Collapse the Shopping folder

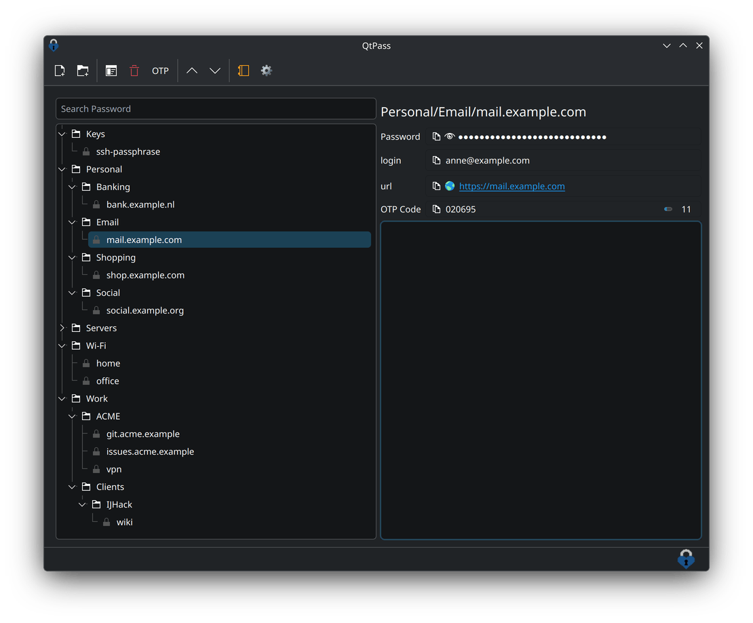tap(72, 257)
